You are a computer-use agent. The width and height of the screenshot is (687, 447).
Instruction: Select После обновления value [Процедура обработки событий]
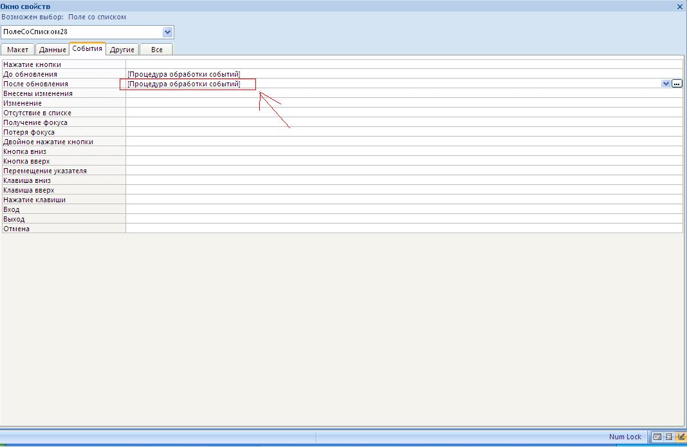click(184, 84)
